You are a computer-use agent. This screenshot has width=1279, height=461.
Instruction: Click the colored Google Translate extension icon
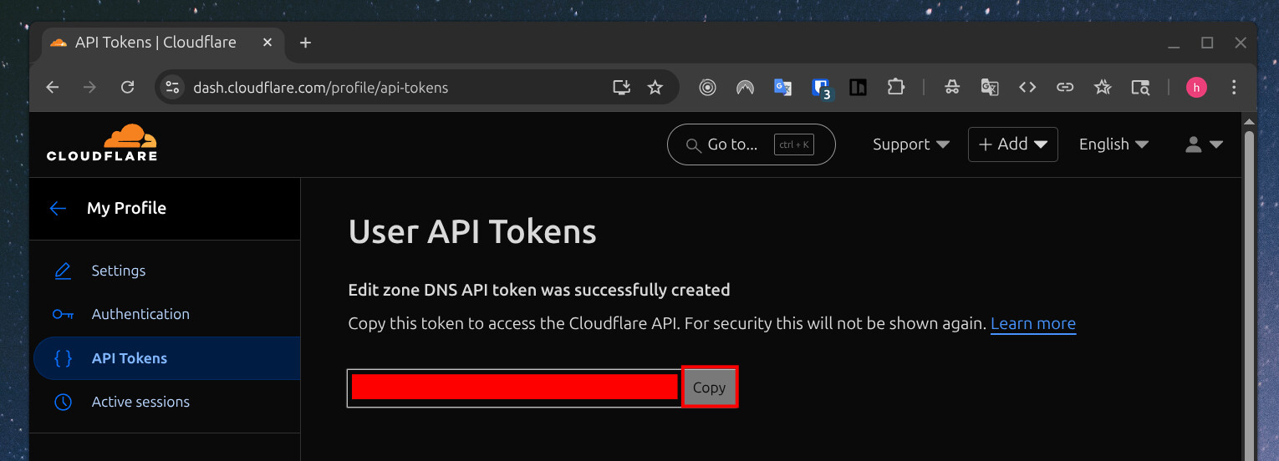(782, 87)
